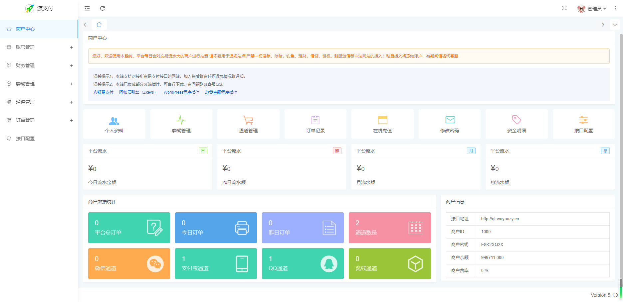Open 接口配置 shortcut sliders icon
Viewport: 623px width, 302px height.
click(x=584, y=120)
